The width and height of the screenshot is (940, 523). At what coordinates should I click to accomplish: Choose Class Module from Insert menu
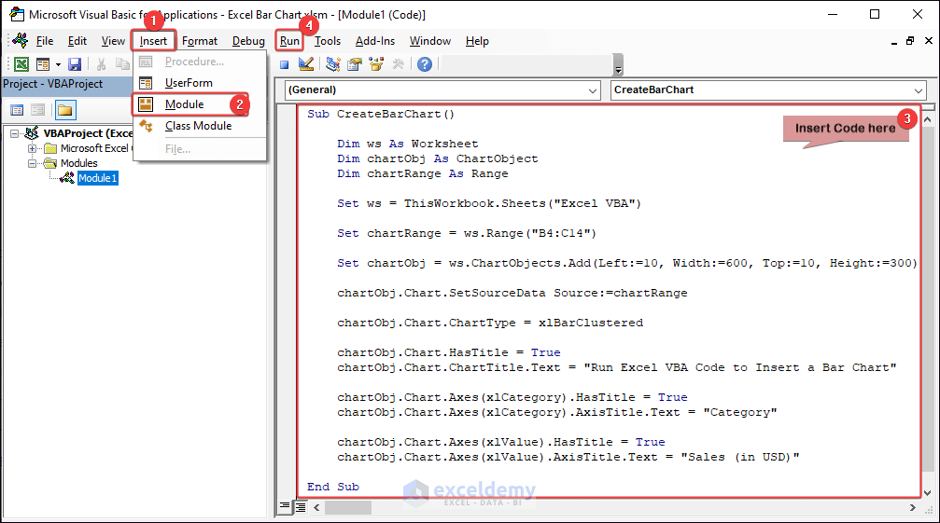tap(200, 126)
